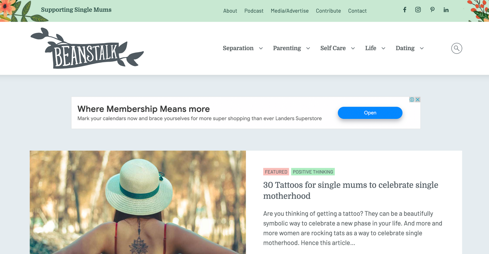Close the ad banner
The width and height of the screenshot is (489, 254).
418,100
